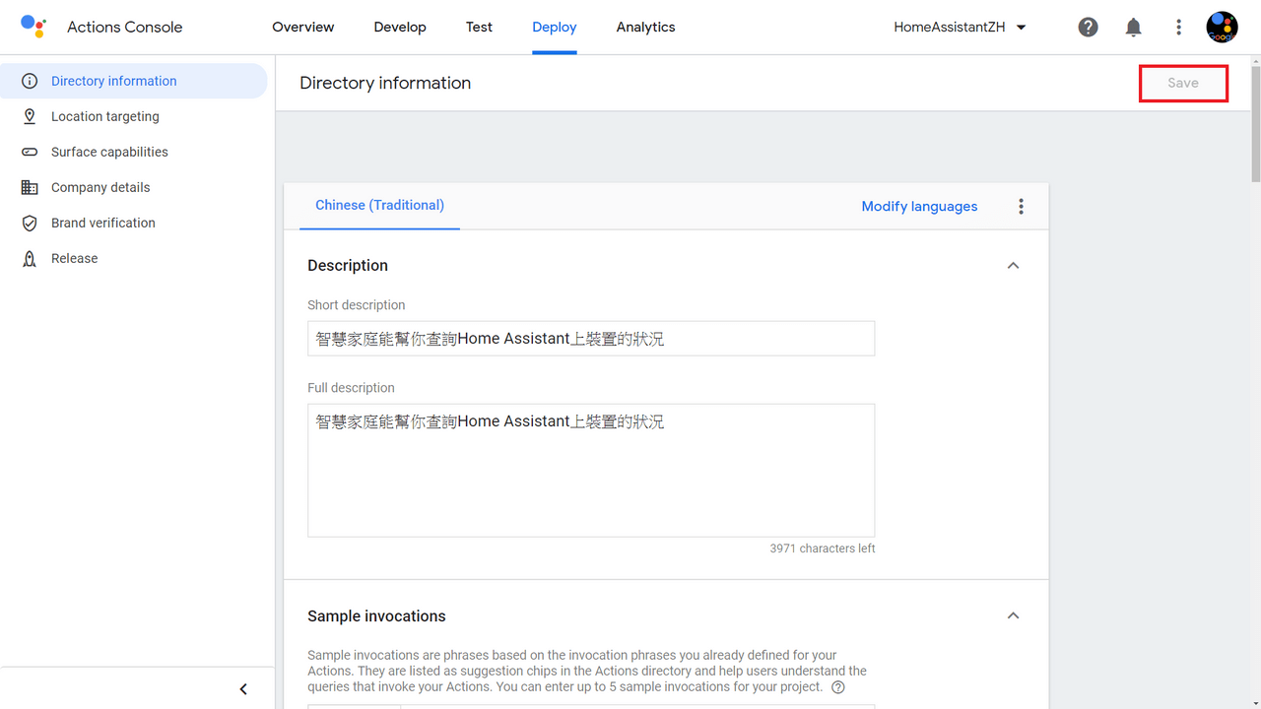Open the Test tab
Screen dimensions: 1261x709
tap(479, 28)
